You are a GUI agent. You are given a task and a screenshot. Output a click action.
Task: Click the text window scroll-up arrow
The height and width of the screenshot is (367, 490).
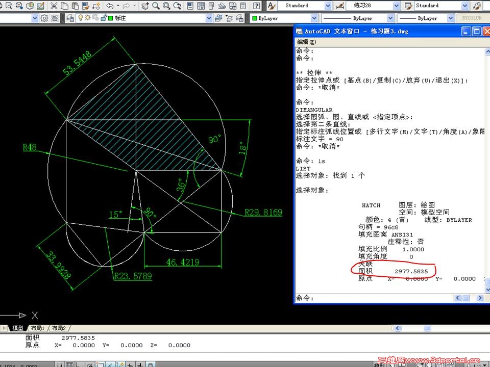pyautogui.click(x=487, y=51)
